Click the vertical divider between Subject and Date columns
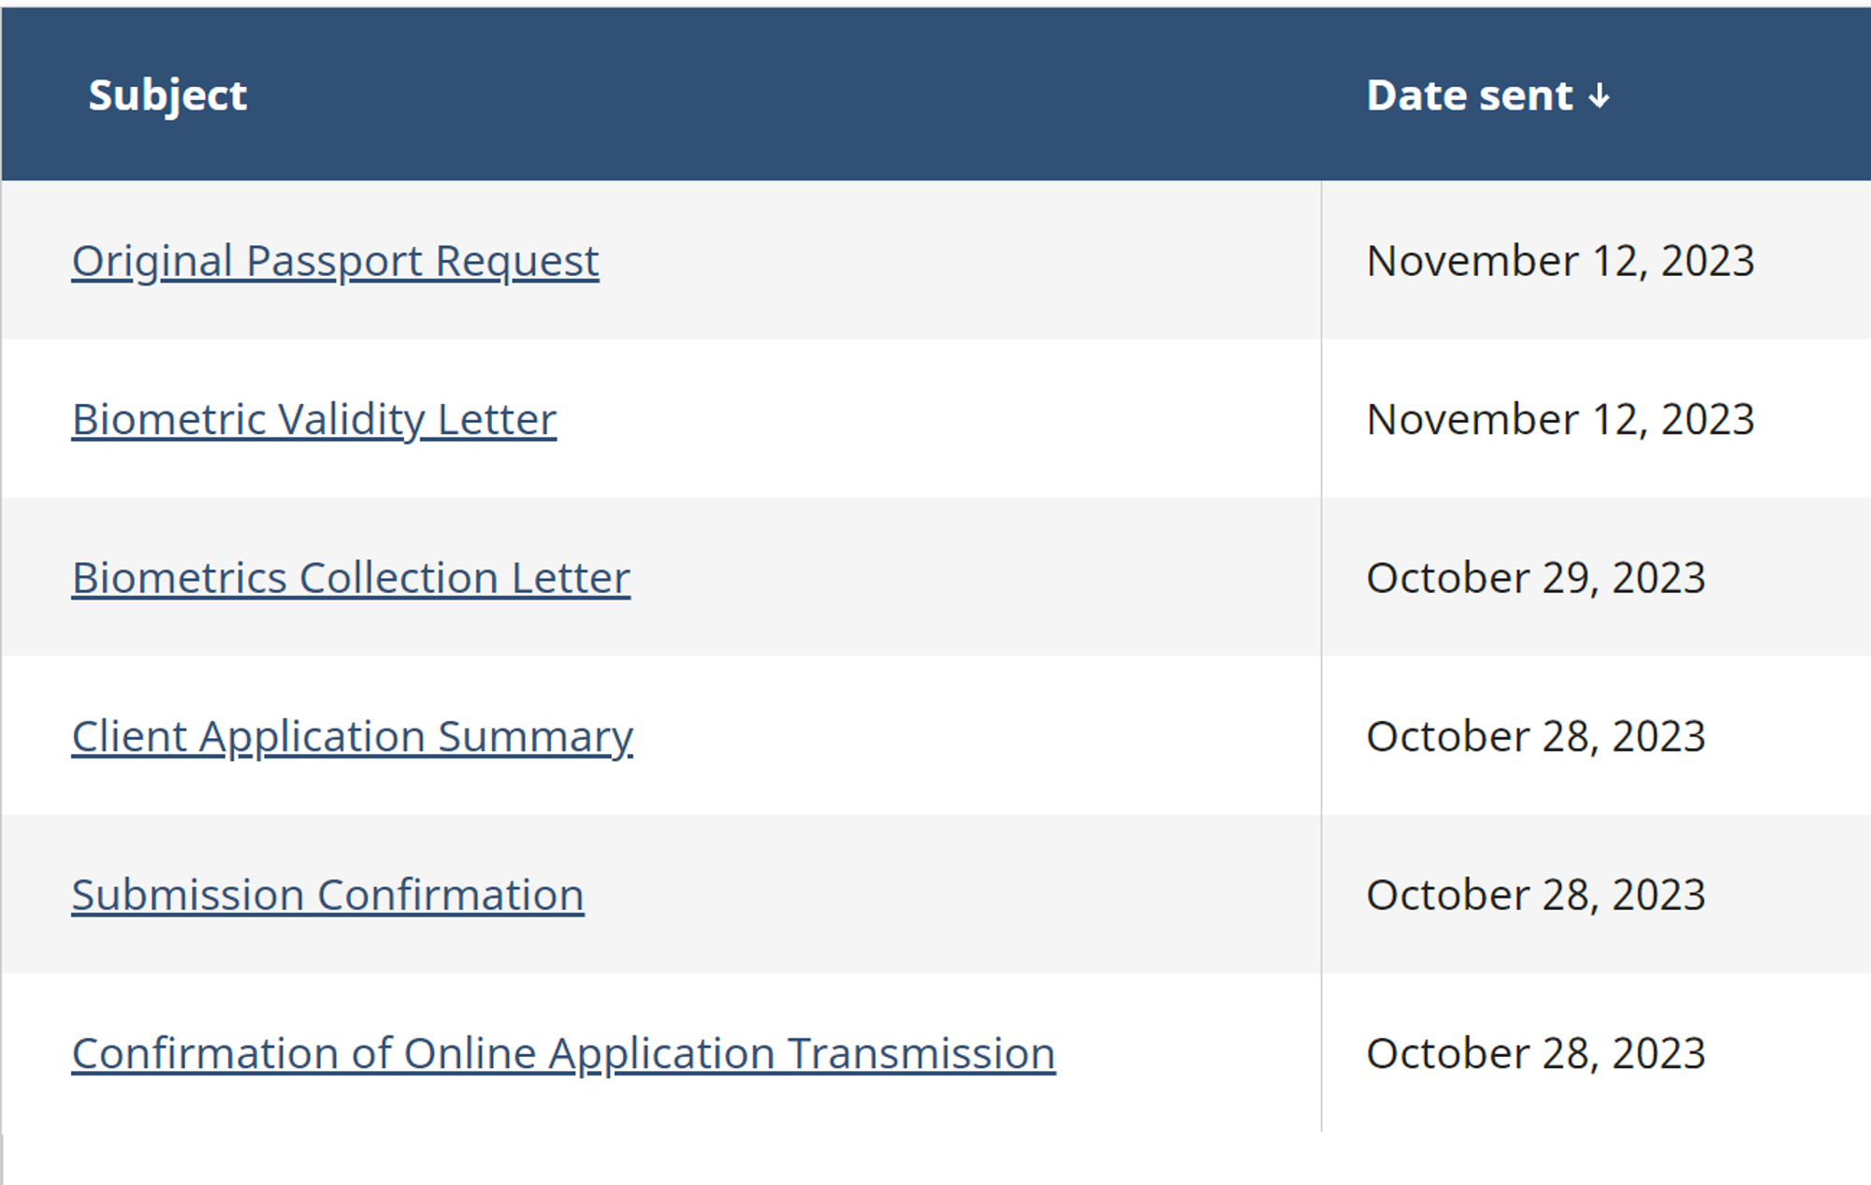This screenshot has width=1871, height=1185. point(1321,655)
